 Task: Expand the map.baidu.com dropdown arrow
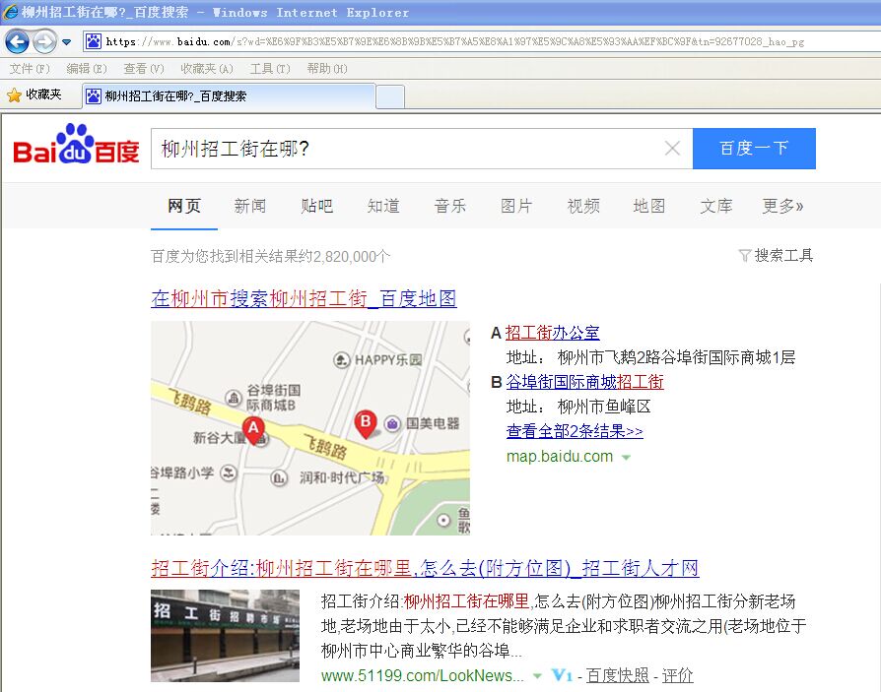pyautogui.click(x=626, y=458)
